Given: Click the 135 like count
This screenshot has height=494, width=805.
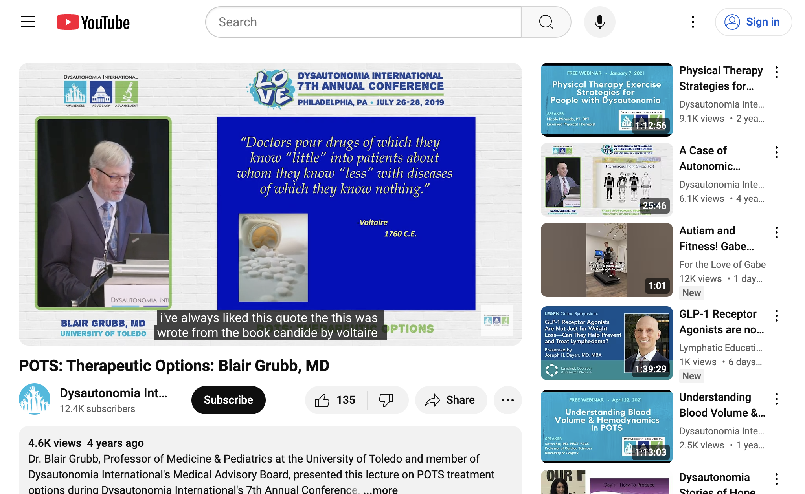Looking at the screenshot, I should click(x=346, y=400).
